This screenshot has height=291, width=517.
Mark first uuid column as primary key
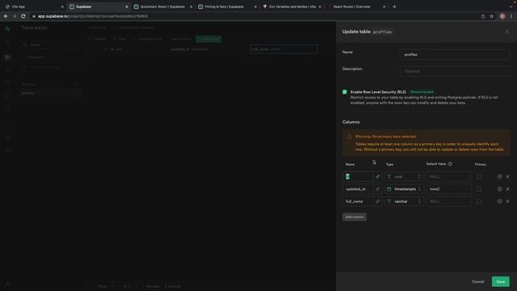pyautogui.click(x=479, y=177)
